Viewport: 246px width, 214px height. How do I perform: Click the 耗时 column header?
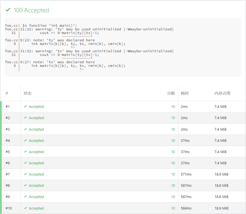(x=185, y=93)
